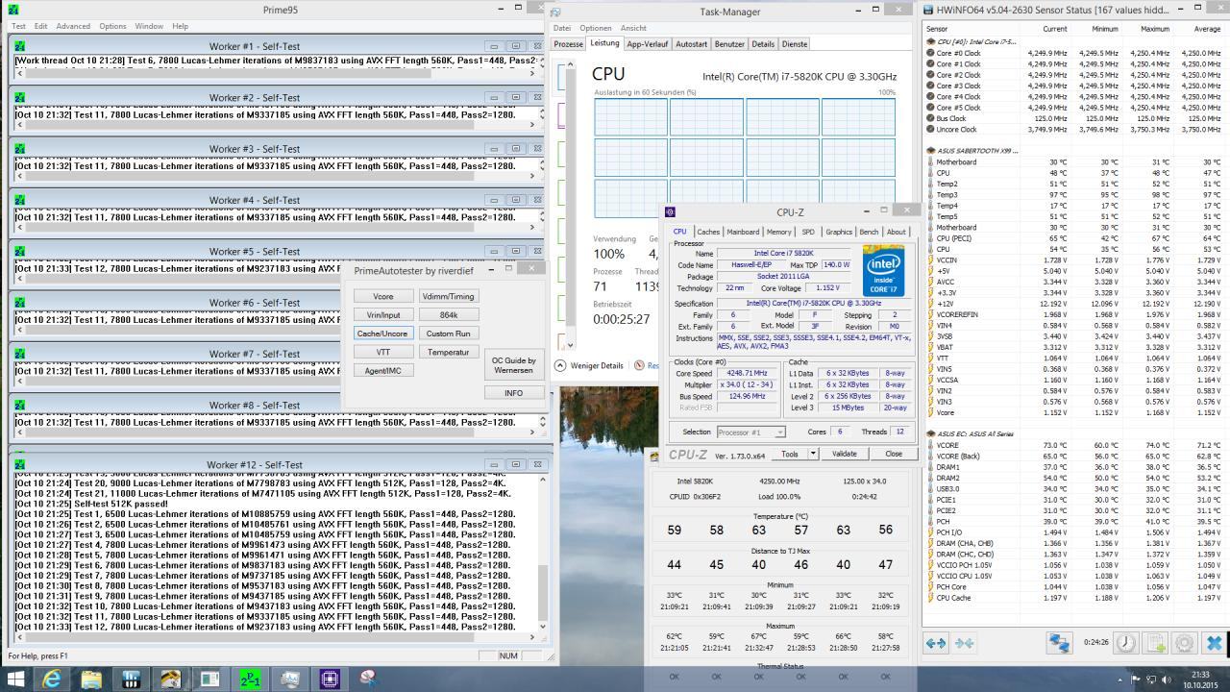This screenshot has width=1230, height=692.
Task: Click the CPU-Z title bar icon
Action: [670, 212]
